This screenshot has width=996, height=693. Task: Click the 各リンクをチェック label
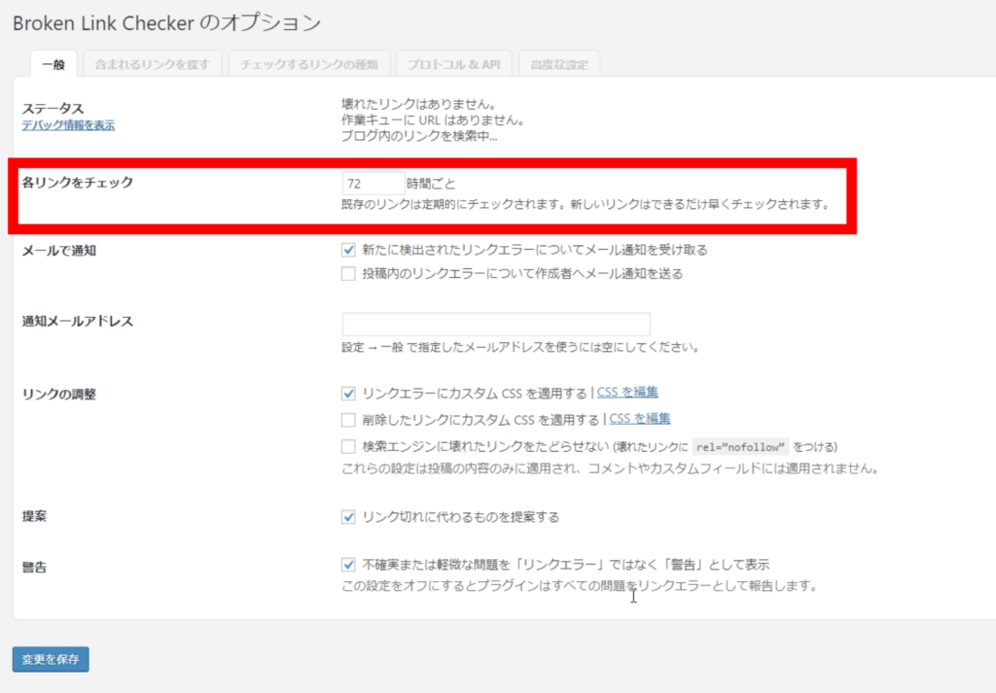pyautogui.click(x=78, y=183)
